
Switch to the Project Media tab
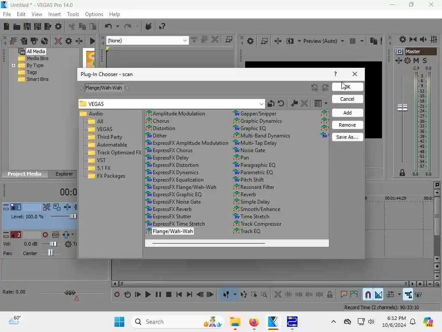pos(24,174)
